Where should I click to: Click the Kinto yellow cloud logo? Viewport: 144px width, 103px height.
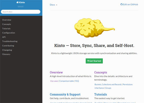(95, 28)
